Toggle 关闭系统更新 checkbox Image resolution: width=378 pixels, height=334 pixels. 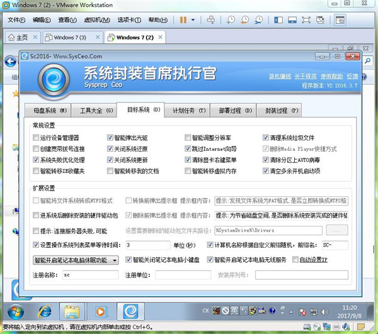tap(110, 160)
